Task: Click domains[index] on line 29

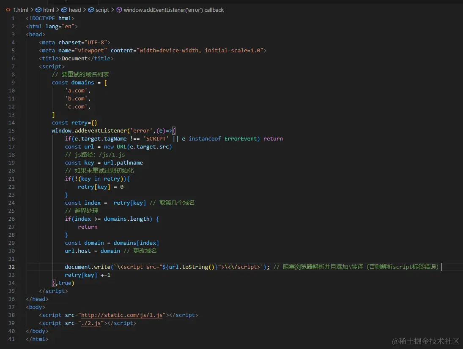Action: (x=136, y=243)
